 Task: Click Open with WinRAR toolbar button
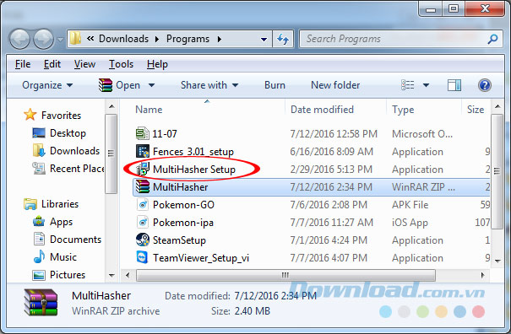120,85
